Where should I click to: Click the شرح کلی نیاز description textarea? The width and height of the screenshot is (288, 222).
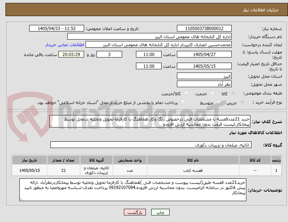(150, 121)
